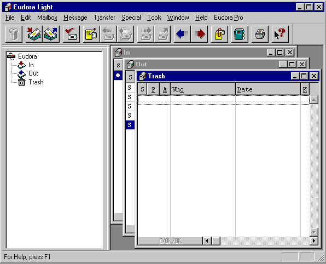Select the highlighted S row in Out window
This screenshot has height=264, width=326.
click(x=130, y=125)
